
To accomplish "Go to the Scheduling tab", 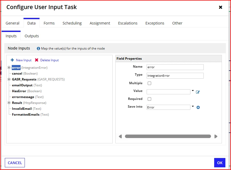I will pos(72,23).
